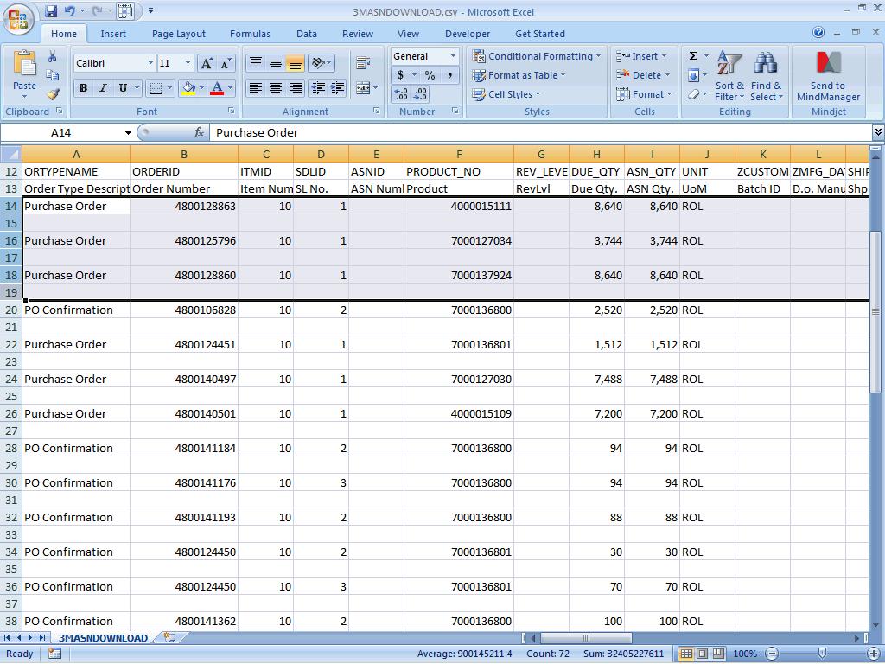This screenshot has width=885, height=664.
Task: Open the Fill Color dropdown arrow
Action: (x=201, y=88)
